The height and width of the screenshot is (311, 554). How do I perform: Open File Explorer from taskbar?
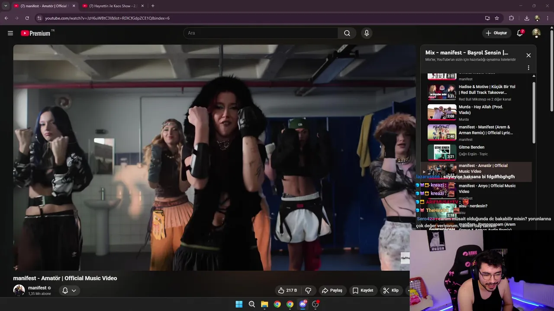(x=264, y=304)
